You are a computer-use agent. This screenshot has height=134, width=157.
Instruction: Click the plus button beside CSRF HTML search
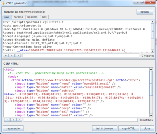coord(7,120)
